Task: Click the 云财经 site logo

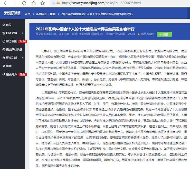Action: click(12, 13)
